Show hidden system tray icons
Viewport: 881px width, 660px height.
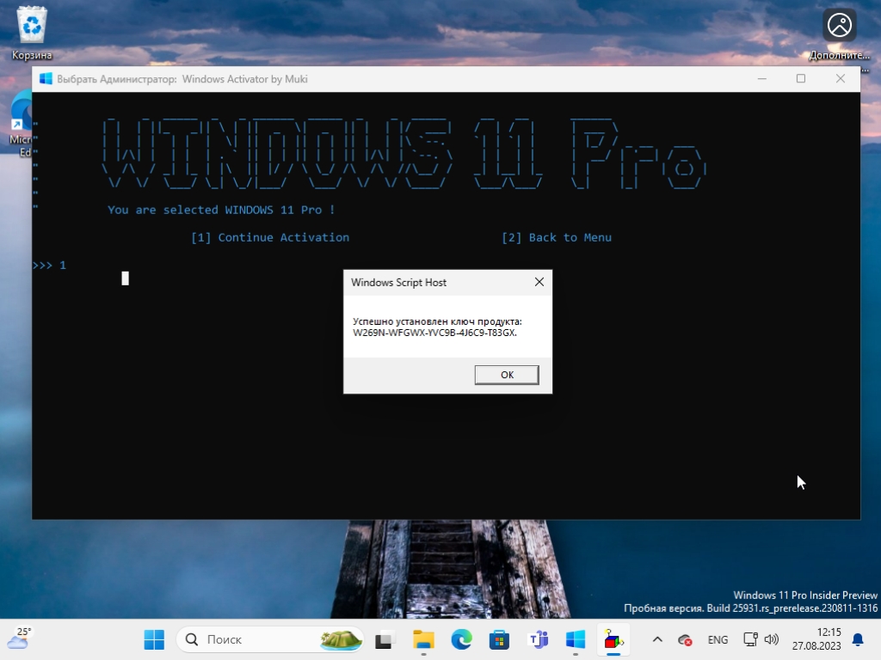tap(657, 639)
